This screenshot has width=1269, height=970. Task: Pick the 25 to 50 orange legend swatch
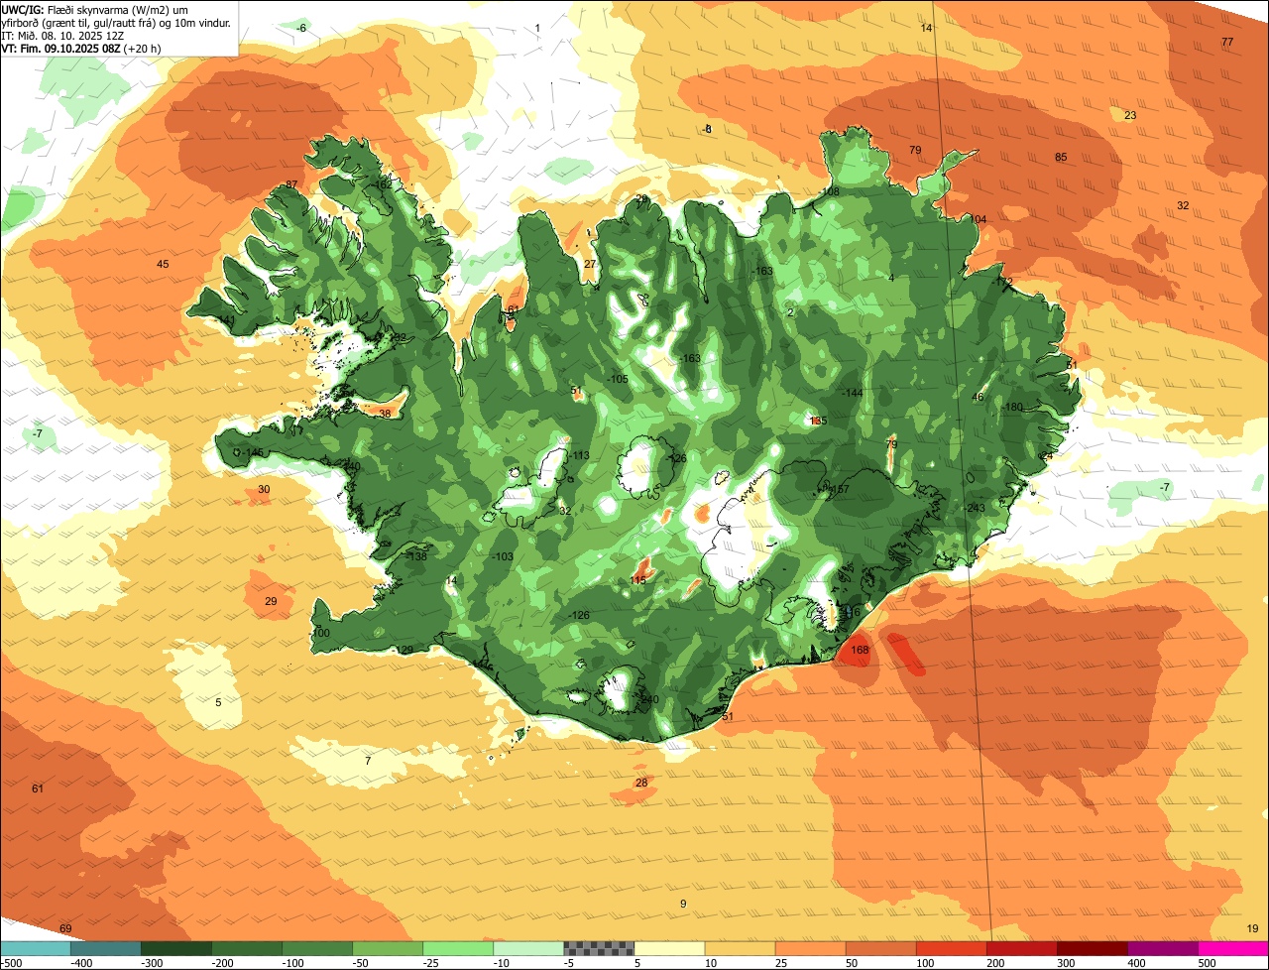810,948
